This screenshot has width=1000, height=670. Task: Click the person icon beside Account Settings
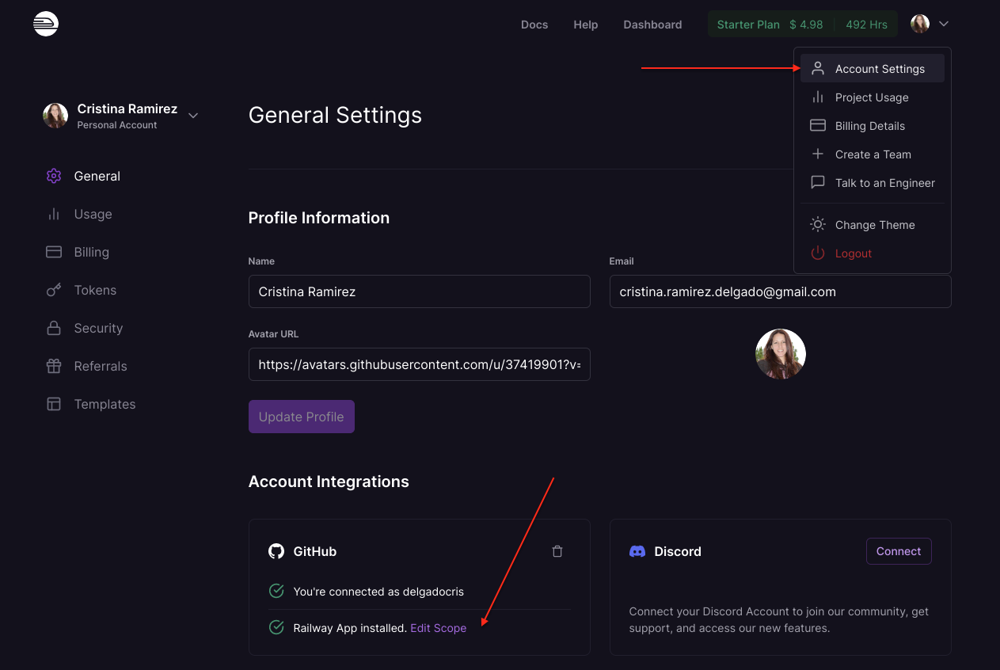pyautogui.click(x=818, y=69)
